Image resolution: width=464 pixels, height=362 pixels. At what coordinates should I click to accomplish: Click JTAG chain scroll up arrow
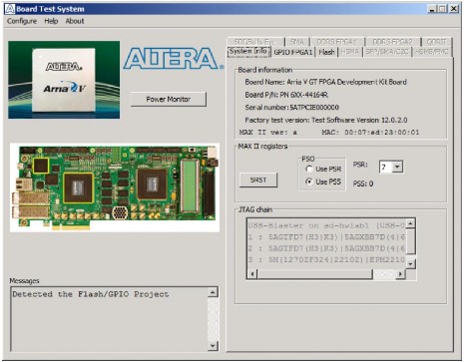click(x=411, y=223)
